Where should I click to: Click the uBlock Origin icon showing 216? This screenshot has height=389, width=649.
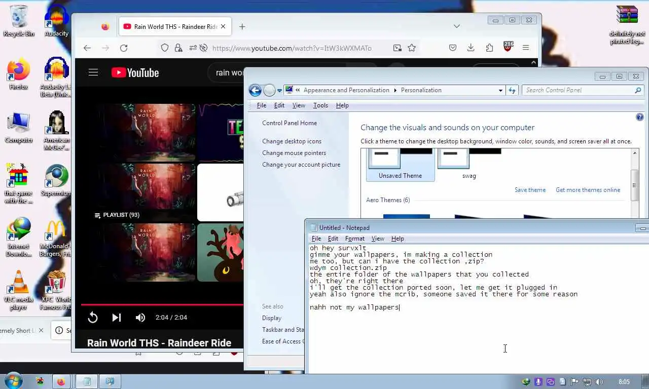click(x=508, y=47)
